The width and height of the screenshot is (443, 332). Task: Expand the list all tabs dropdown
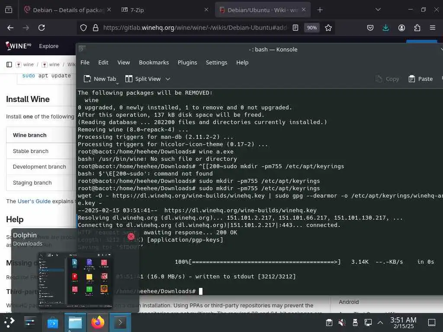point(378,10)
